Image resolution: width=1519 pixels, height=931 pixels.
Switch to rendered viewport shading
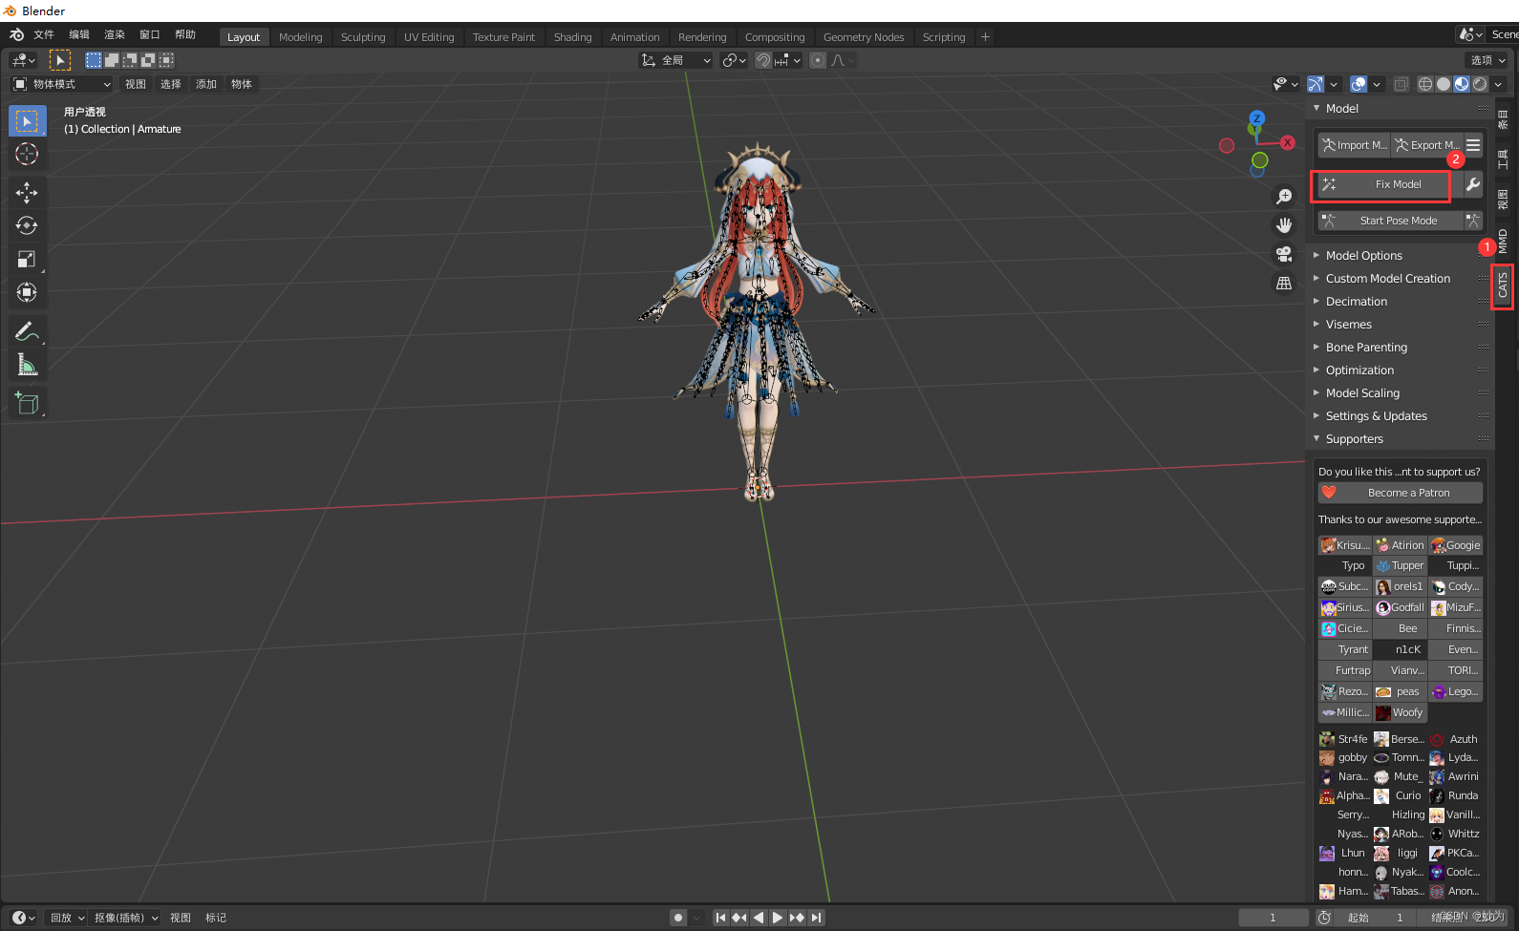(x=1480, y=84)
